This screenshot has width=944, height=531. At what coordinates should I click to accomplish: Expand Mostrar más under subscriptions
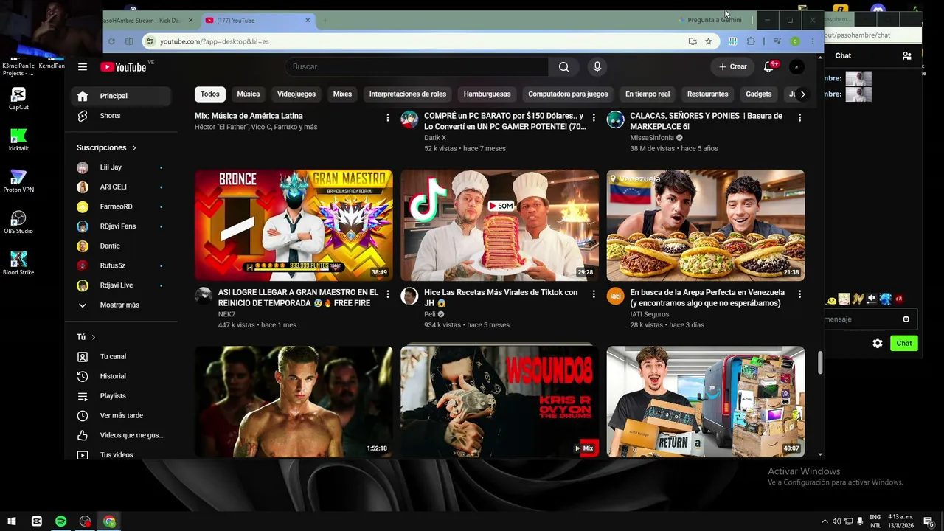(121, 305)
